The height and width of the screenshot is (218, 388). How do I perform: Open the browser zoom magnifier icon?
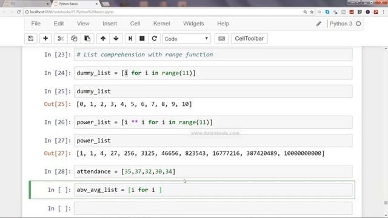[x=305, y=12]
